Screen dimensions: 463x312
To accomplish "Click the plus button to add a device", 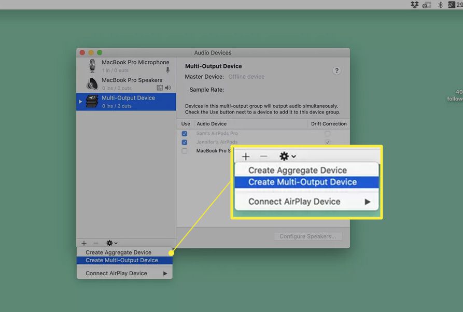I will point(84,243).
